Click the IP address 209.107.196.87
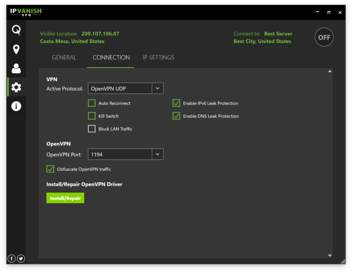The image size is (352, 272). [x=101, y=34]
